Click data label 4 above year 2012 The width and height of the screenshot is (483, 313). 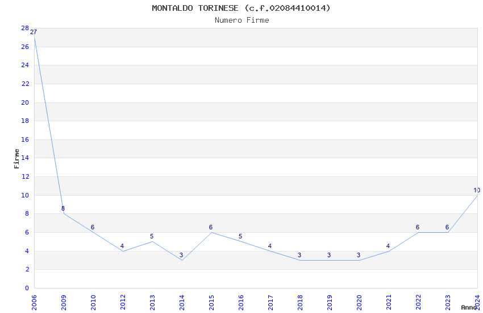click(x=122, y=246)
